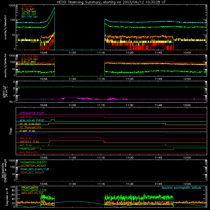Choose the 25-50 keV legend label

pyautogui.click(x=29, y=14)
